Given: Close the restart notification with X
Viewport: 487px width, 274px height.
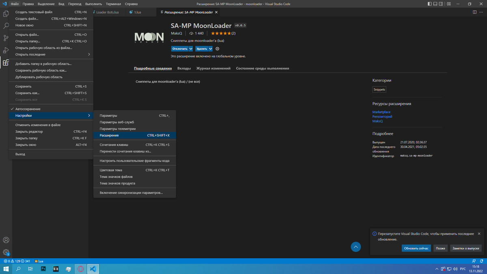Looking at the screenshot, I should pos(479,234).
